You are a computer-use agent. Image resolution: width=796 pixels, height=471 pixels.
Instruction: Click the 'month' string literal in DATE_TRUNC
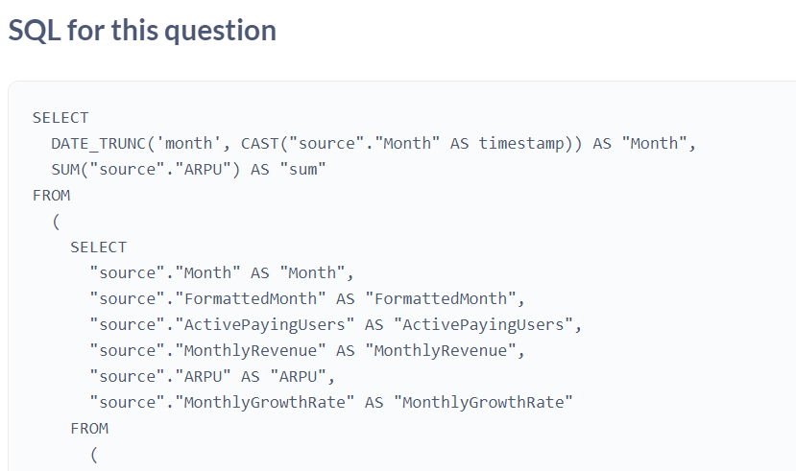[x=188, y=144]
